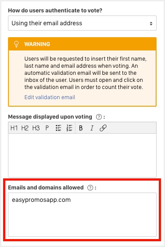Open help tooltip for Message displayed upon voting
This screenshot has height=247, width=165.
pyautogui.click(x=99, y=117)
